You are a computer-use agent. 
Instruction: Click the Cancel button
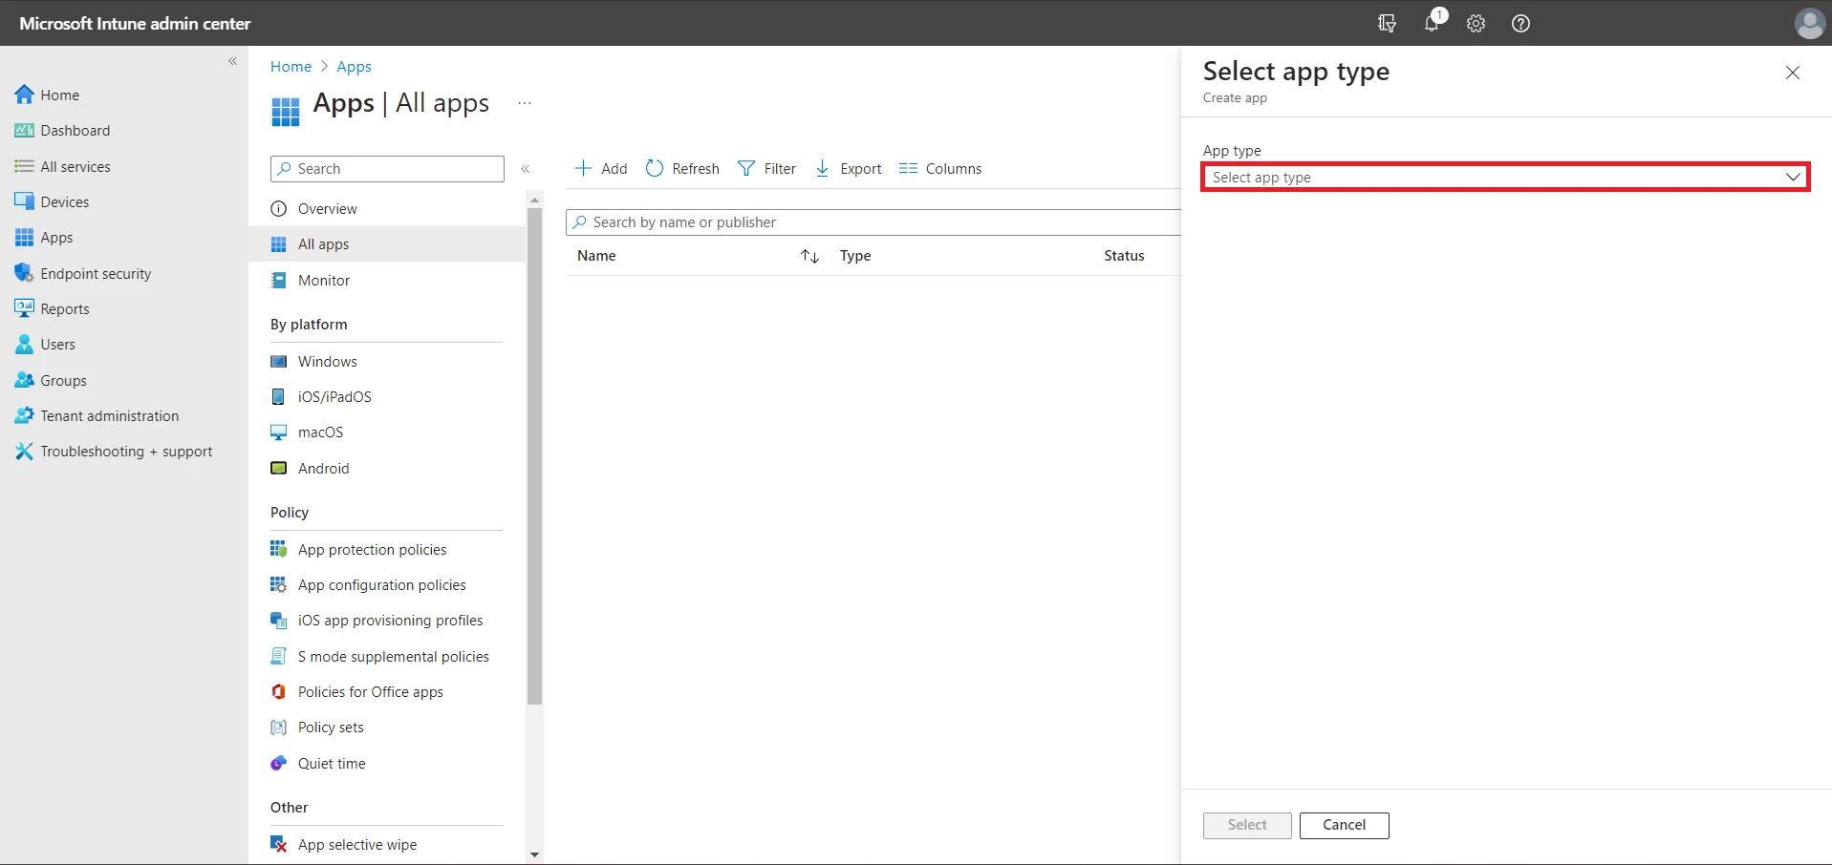pyautogui.click(x=1344, y=825)
